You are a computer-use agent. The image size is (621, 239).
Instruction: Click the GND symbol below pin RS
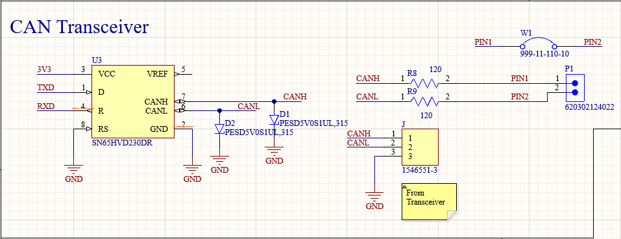tap(74, 170)
